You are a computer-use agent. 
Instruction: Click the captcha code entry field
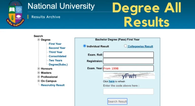point(128,92)
